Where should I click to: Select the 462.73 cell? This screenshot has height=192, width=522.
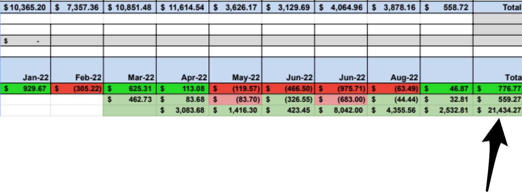click(130, 99)
